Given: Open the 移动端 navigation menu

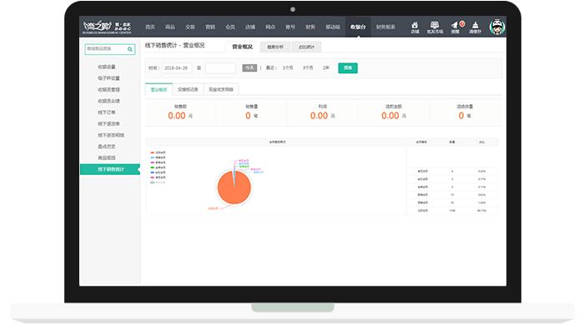Looking at the screenshot, I should click(x=333, y=27).
